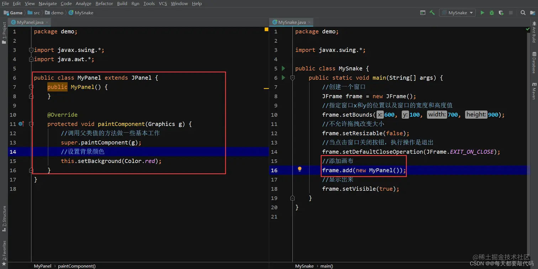Screen dimensions: 538x269
Task: Open the Refactor menu
Action: pos(104,4)
